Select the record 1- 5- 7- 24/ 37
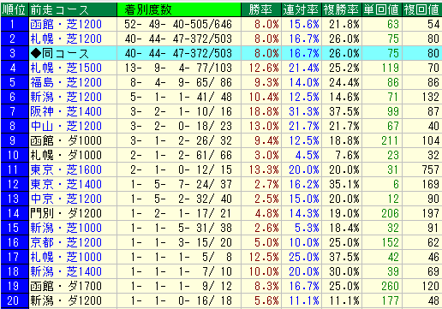442x309 pixels. pyautogui.click(x=181, y=184)
